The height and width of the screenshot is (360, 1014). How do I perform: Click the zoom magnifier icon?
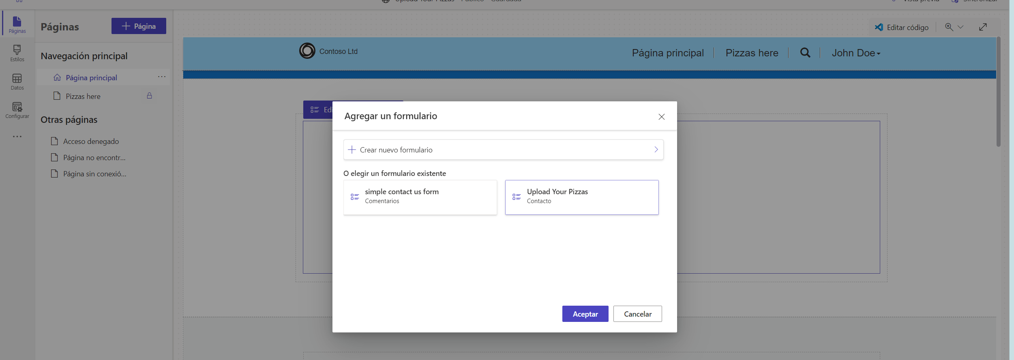[949, 27]
